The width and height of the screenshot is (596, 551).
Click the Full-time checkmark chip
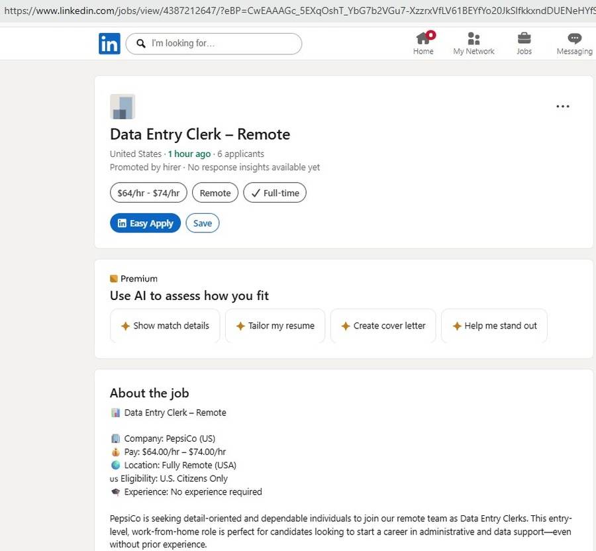pos(275,193)
